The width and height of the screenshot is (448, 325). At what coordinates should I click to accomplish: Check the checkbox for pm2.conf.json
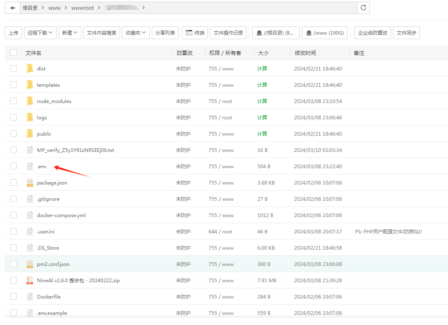(x=13, y=264)
